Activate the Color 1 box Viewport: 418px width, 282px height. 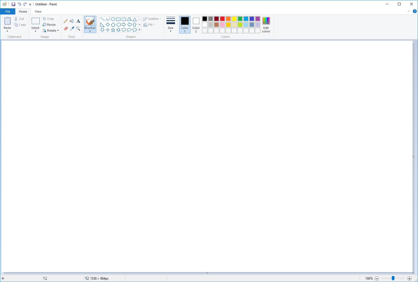(185, 24)
